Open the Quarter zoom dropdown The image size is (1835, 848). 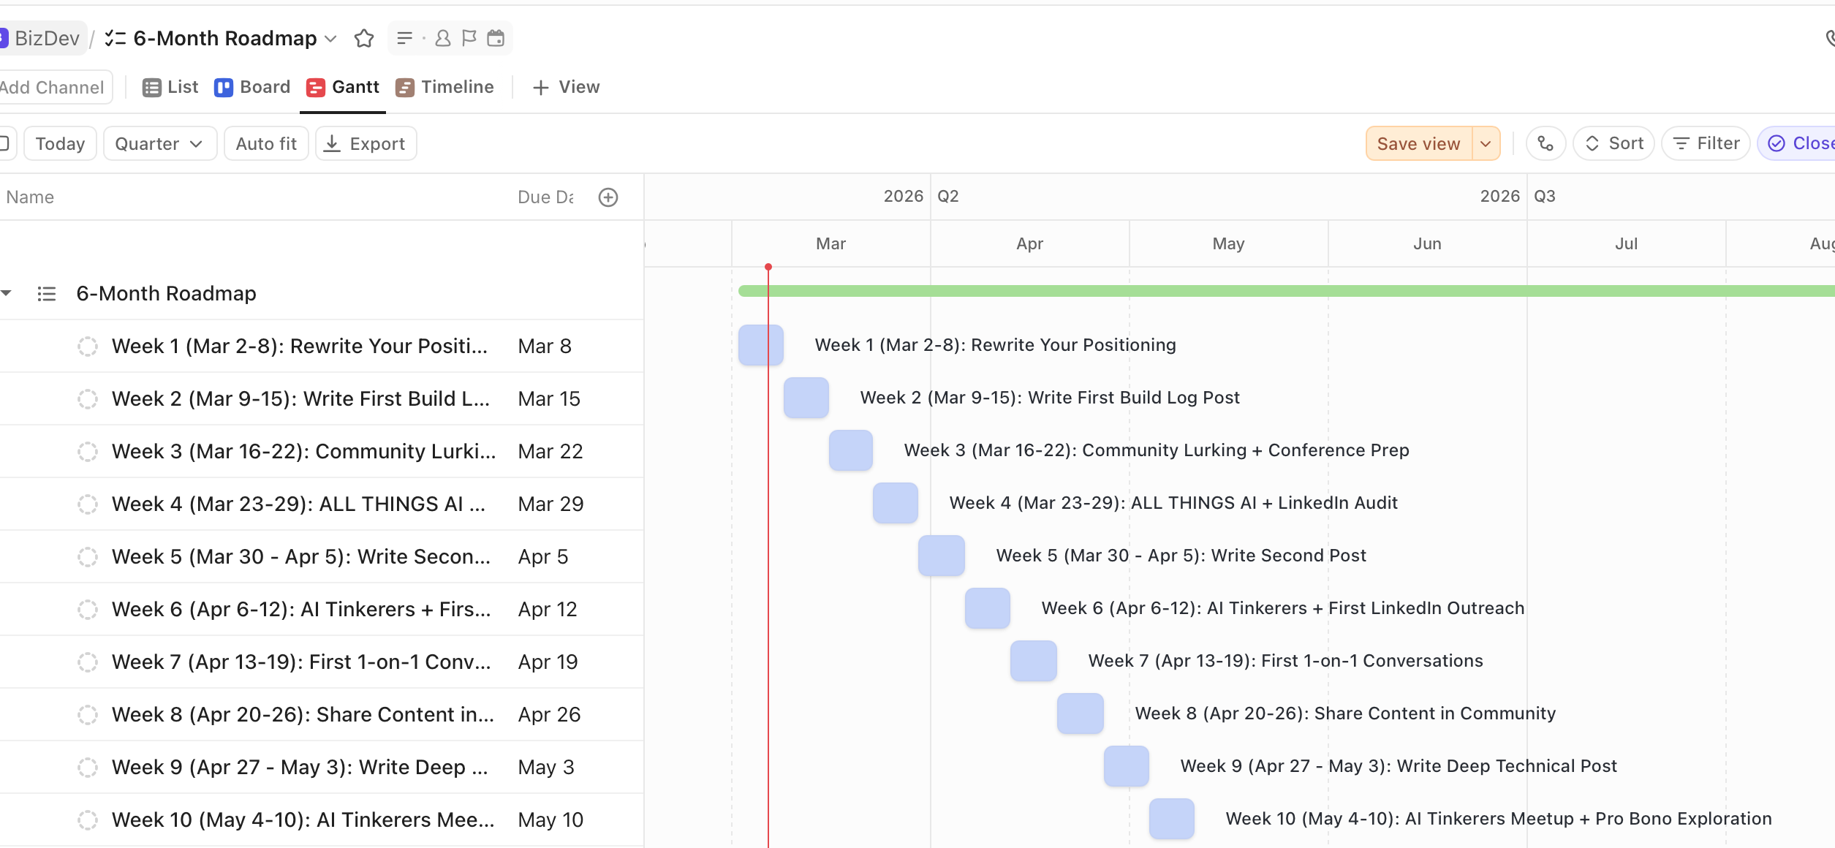tap(159, 143)
